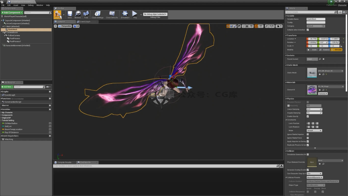Click the Play toolbar button
The height and width of the screenshot is (196, 348).
[135, 14]
